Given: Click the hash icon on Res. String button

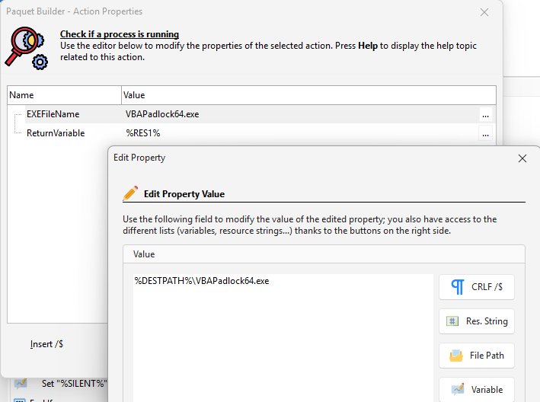Looking at the screenshot, I should (x=452, y=321).
